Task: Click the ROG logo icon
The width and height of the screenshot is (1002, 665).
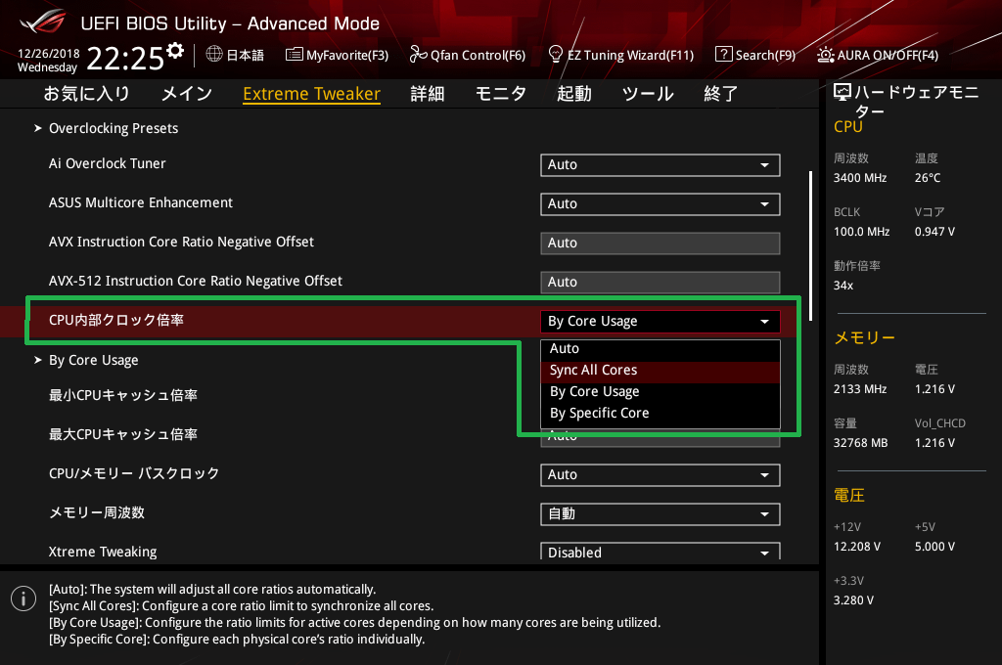Action: 43,22
